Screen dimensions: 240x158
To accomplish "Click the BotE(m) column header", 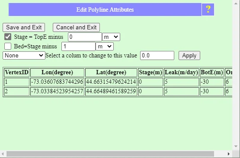I will 212,73.
